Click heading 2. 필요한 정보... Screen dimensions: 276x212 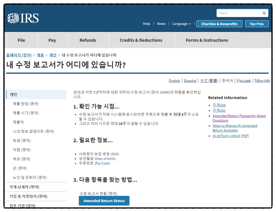pos(93,140)
